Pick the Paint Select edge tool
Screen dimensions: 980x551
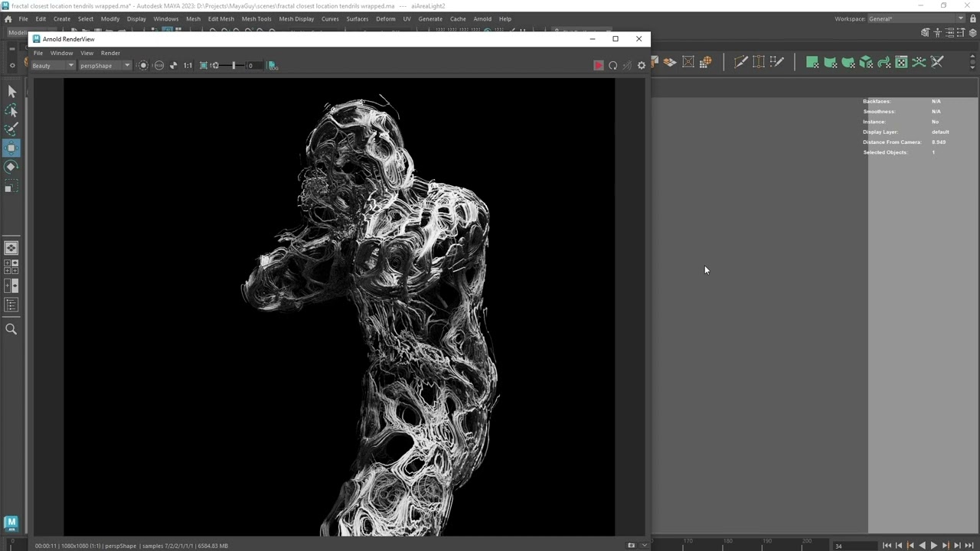(777, 62)
